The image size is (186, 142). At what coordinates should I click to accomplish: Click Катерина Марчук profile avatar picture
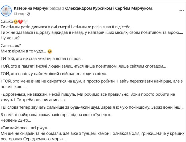pos(6,11)
